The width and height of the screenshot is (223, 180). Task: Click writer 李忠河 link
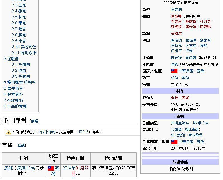coord(176,21)
